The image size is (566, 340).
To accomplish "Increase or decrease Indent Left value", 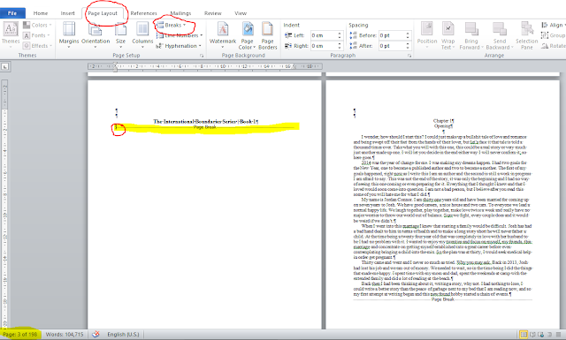I will pyautogui.click(x=340, y=35).
